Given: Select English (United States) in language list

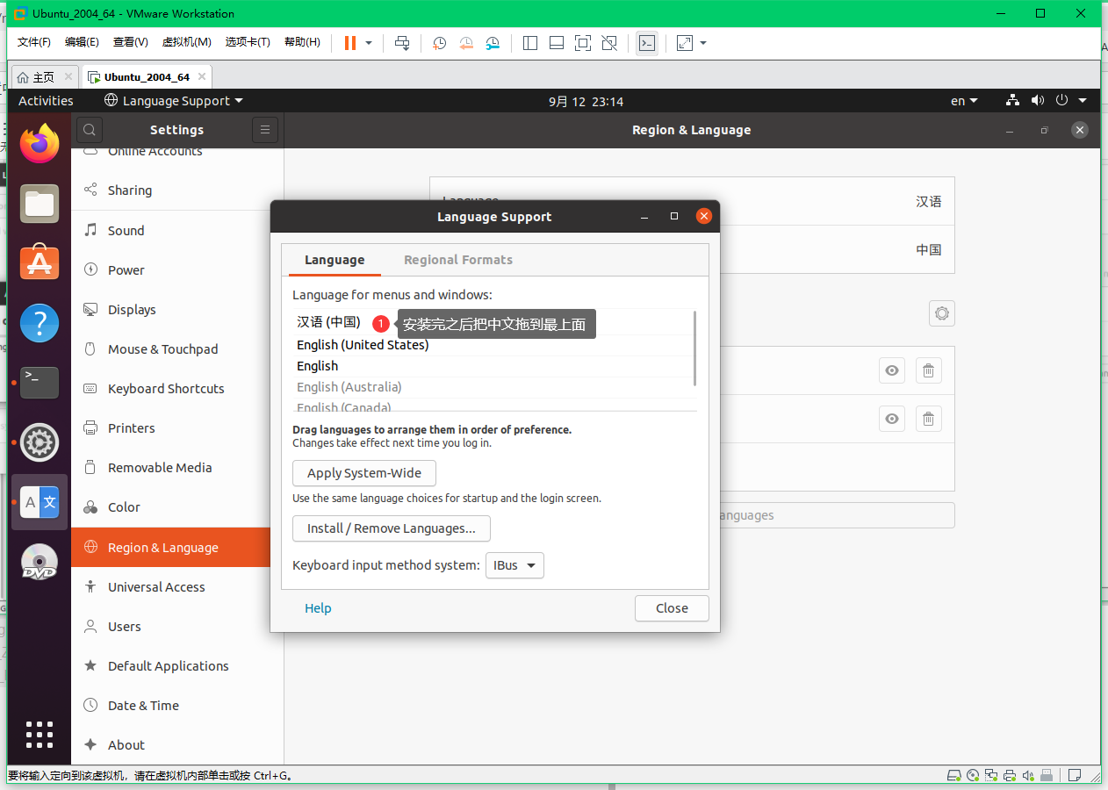Looking at the screenshot, I should pos(363,345).
